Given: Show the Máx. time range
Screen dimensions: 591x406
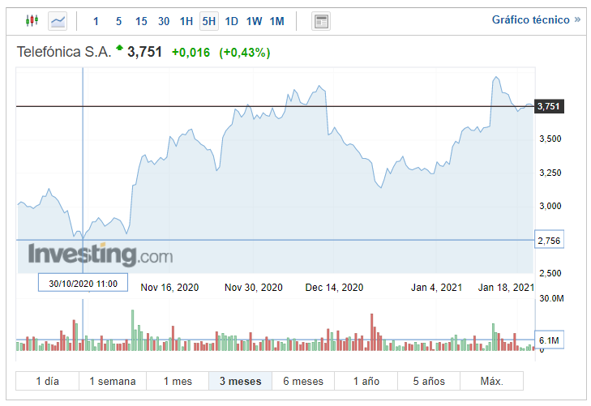Looking at the screenshot, I should click(x=491, y=381).
